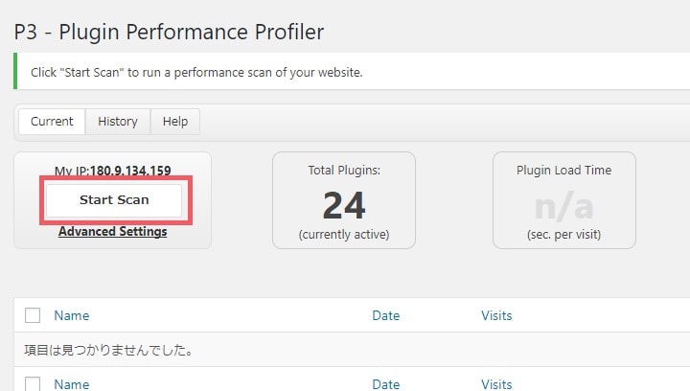Click the '(sec. per visit)' label
The height and width of the screenshot is (391, 690).
(564, 235)
